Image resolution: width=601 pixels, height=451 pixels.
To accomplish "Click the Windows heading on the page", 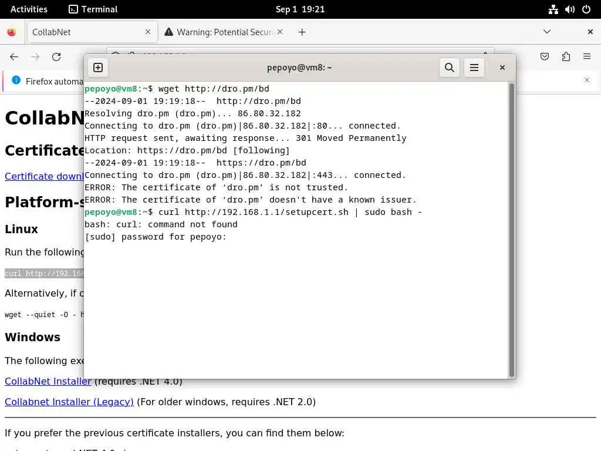I will [33, 337].
